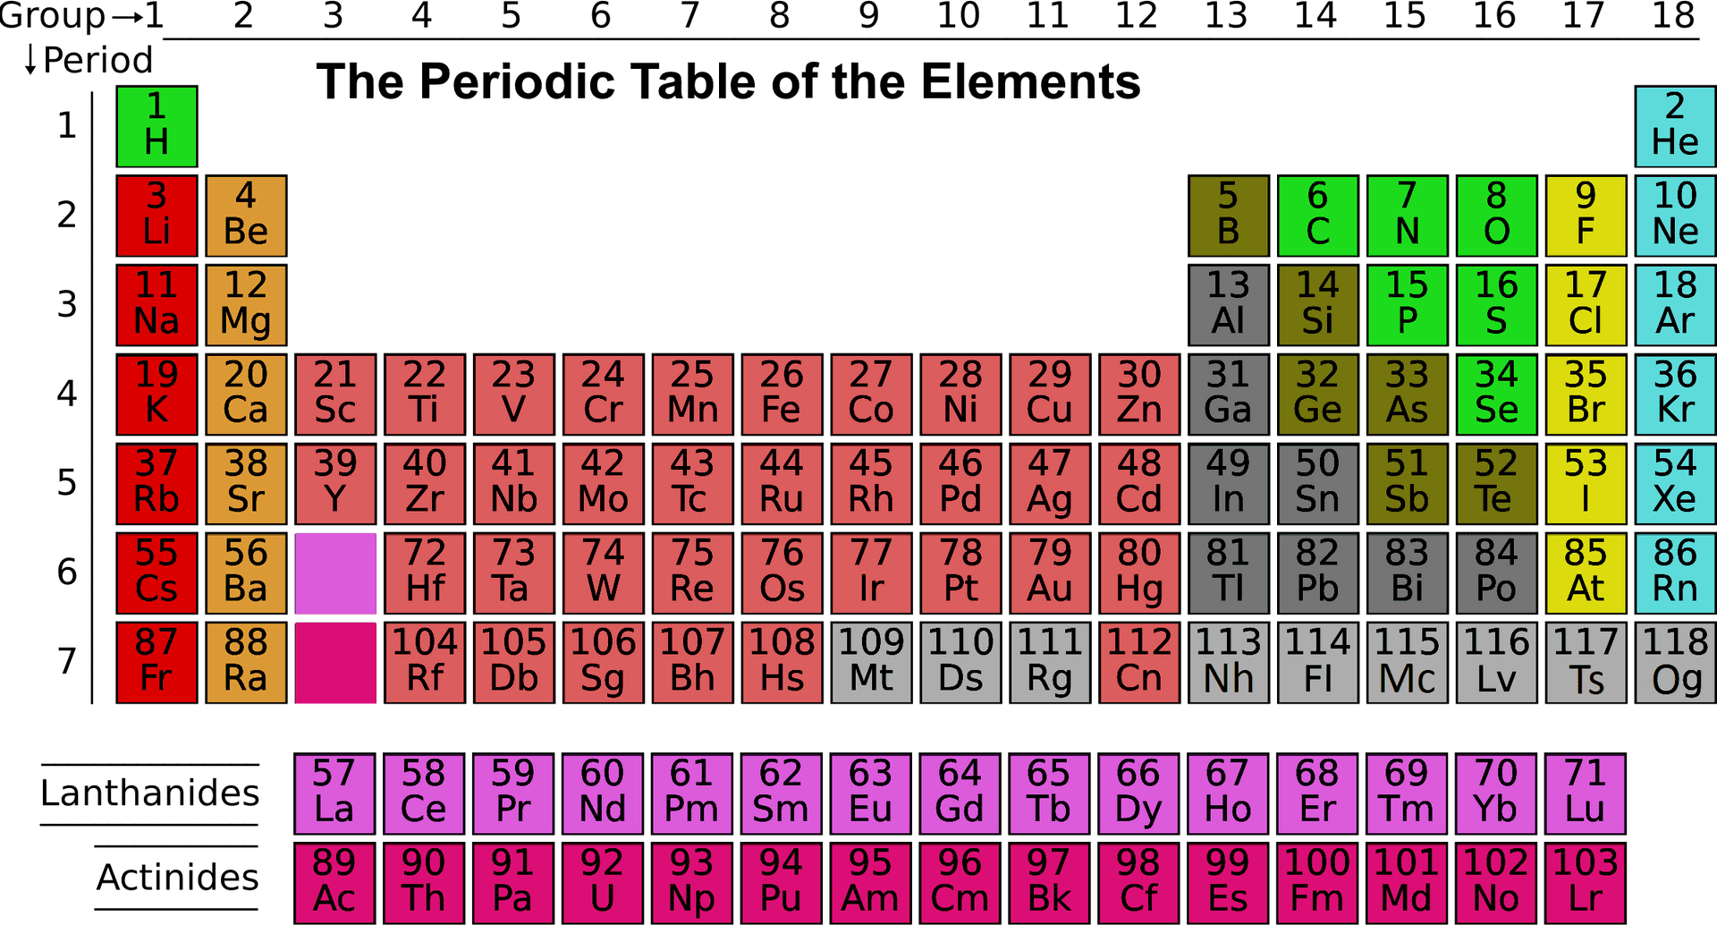The width and height of the screenshot is (1717, 925).
Task: Select the Yttrium (39 Y) cell
Action: [x=335, y=484]
